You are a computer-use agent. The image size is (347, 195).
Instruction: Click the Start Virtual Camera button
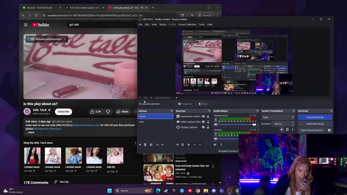click(x=311, y=130)
